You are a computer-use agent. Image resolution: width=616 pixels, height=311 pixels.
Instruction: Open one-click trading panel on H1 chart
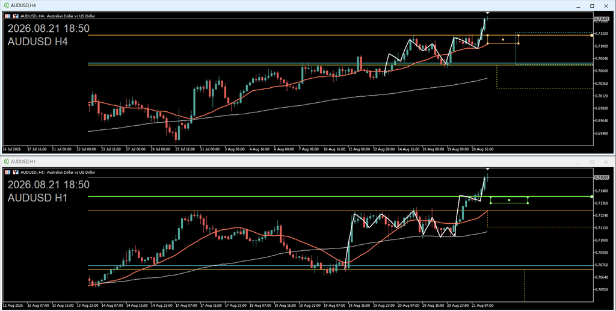(x=7, y=173)
